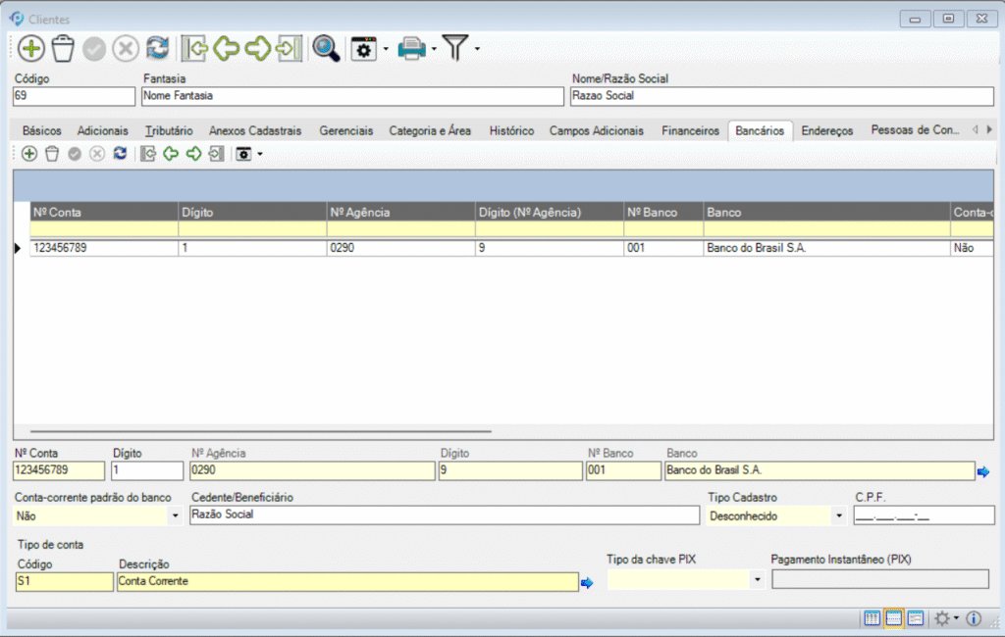Open the Tipo Cadastro dropdown
The image size is (1005, 637).
point(838,515)
